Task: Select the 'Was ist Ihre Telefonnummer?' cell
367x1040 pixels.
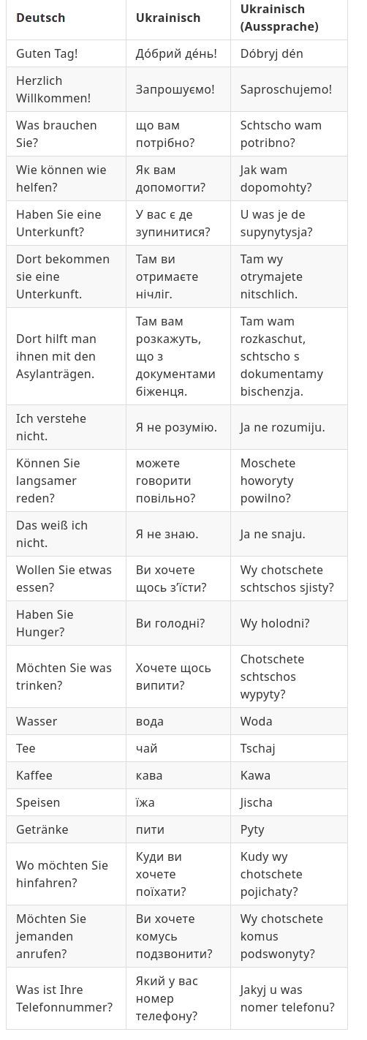Action: 66,998
